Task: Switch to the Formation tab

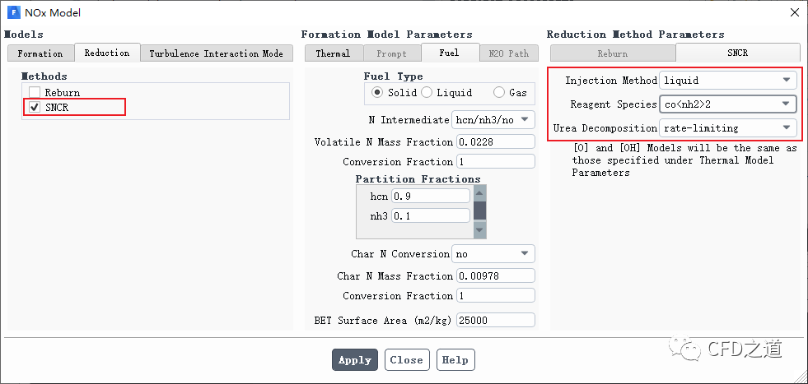Action: [40, 53]
